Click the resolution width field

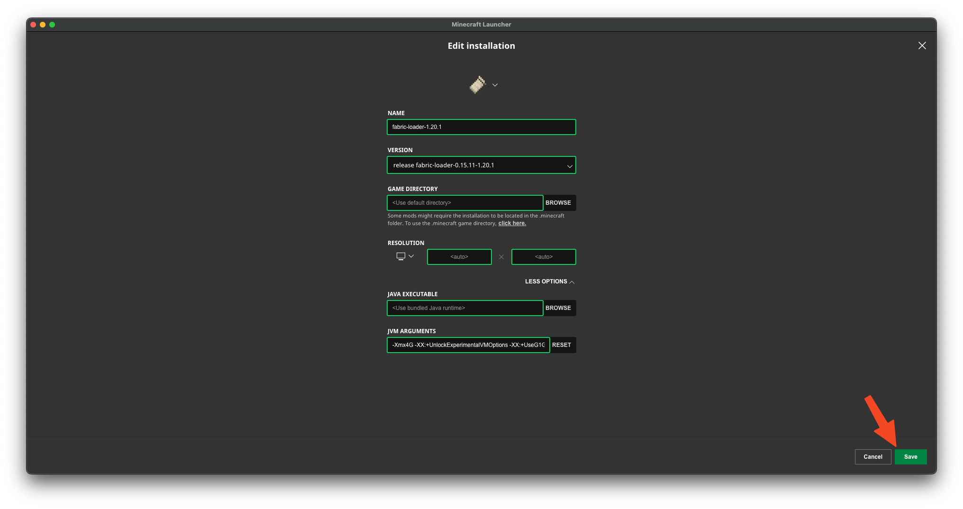[459, 257]
